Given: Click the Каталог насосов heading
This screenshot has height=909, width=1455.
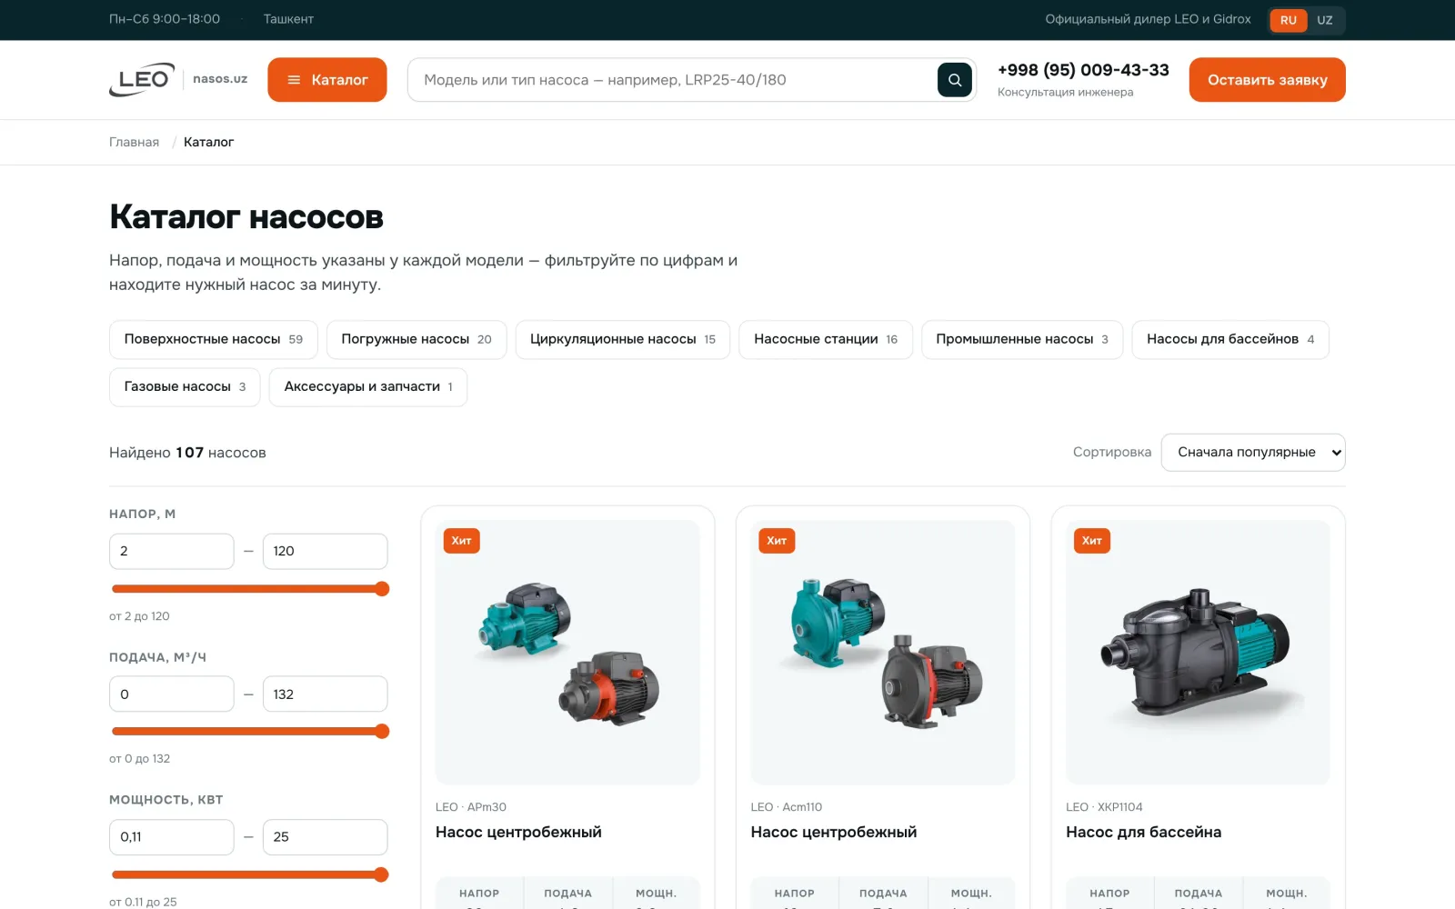Looking at the screenshot, I should pos(246,217).
